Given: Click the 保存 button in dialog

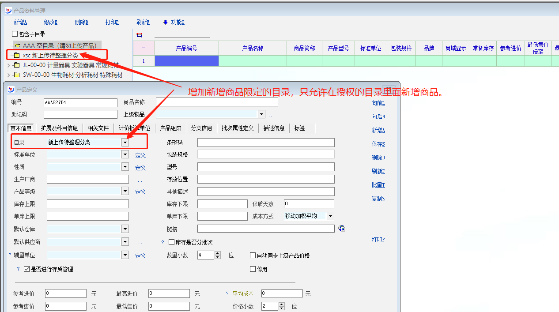Looking at the screenshot, I should coord(378,144).
